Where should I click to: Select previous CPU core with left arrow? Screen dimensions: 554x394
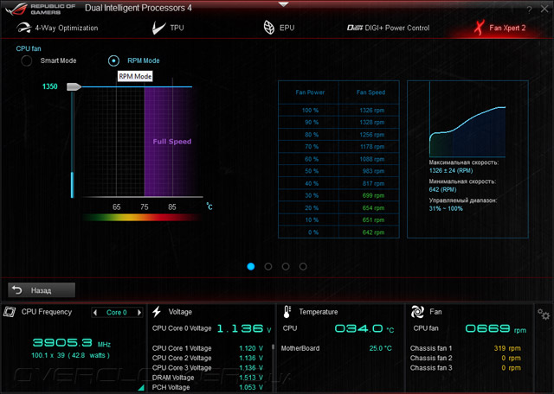[95, 312]
